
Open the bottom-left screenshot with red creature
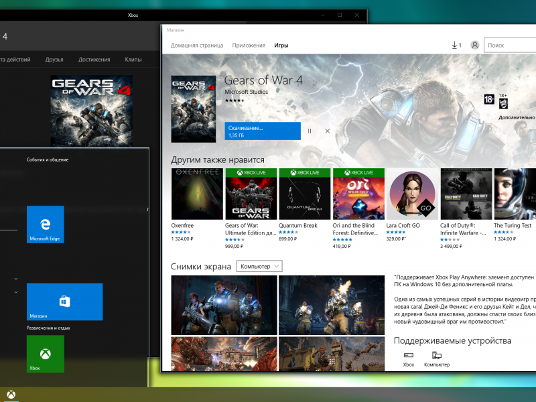(x=224, y=354)
